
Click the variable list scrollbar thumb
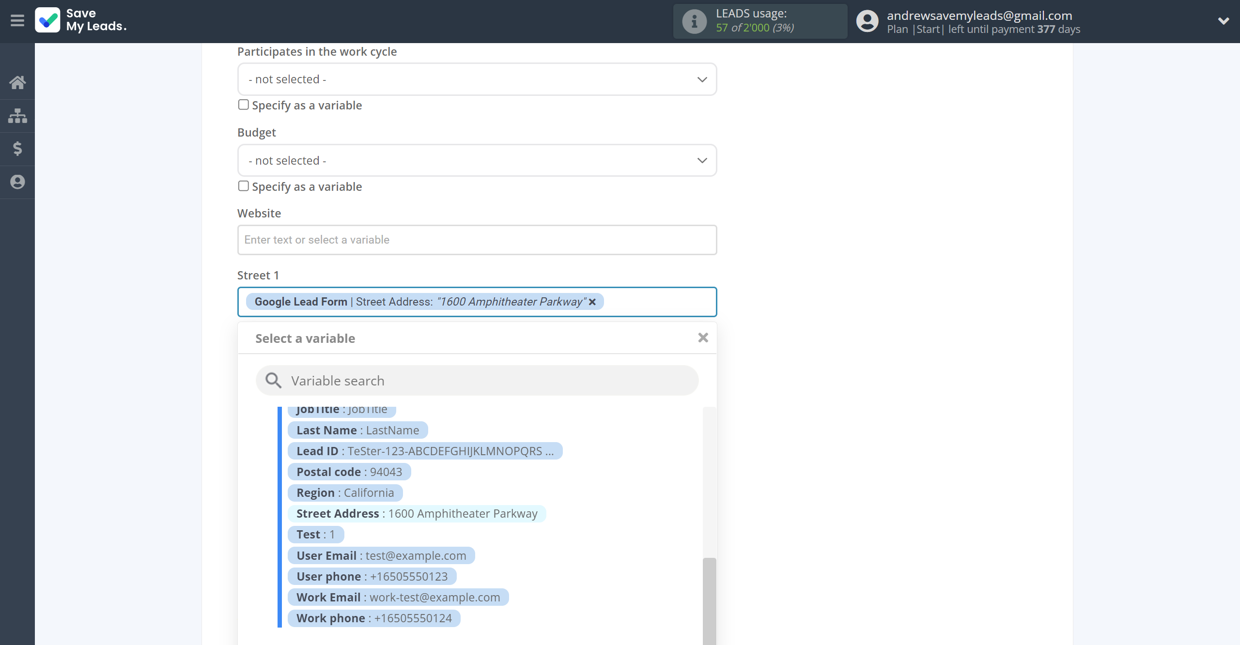pyautogui.click(x=709, y=601)
